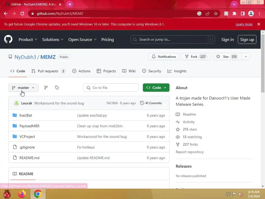The height and width of the screenshot is (199, 265).
Task: Select the README tab below file list
Action: point(23,174)
